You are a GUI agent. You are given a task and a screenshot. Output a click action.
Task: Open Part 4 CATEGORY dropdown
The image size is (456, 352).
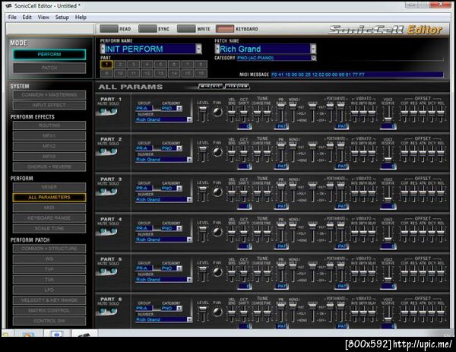coord(179,229)
